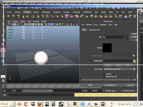143x107 pixels.
Task: Switch to the Polygons shelf tab
Action: click(x=27, y=12)
